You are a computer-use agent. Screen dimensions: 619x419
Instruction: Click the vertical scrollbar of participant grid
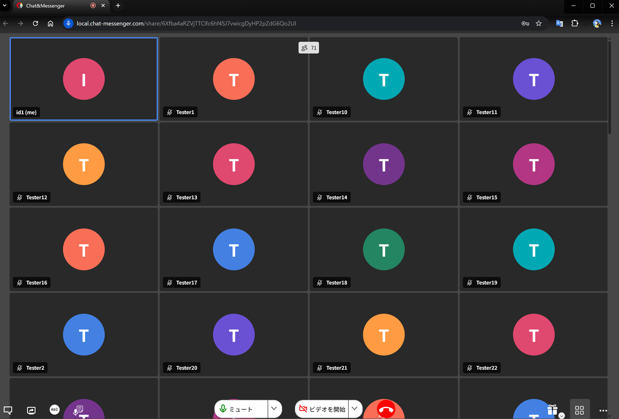609,85
